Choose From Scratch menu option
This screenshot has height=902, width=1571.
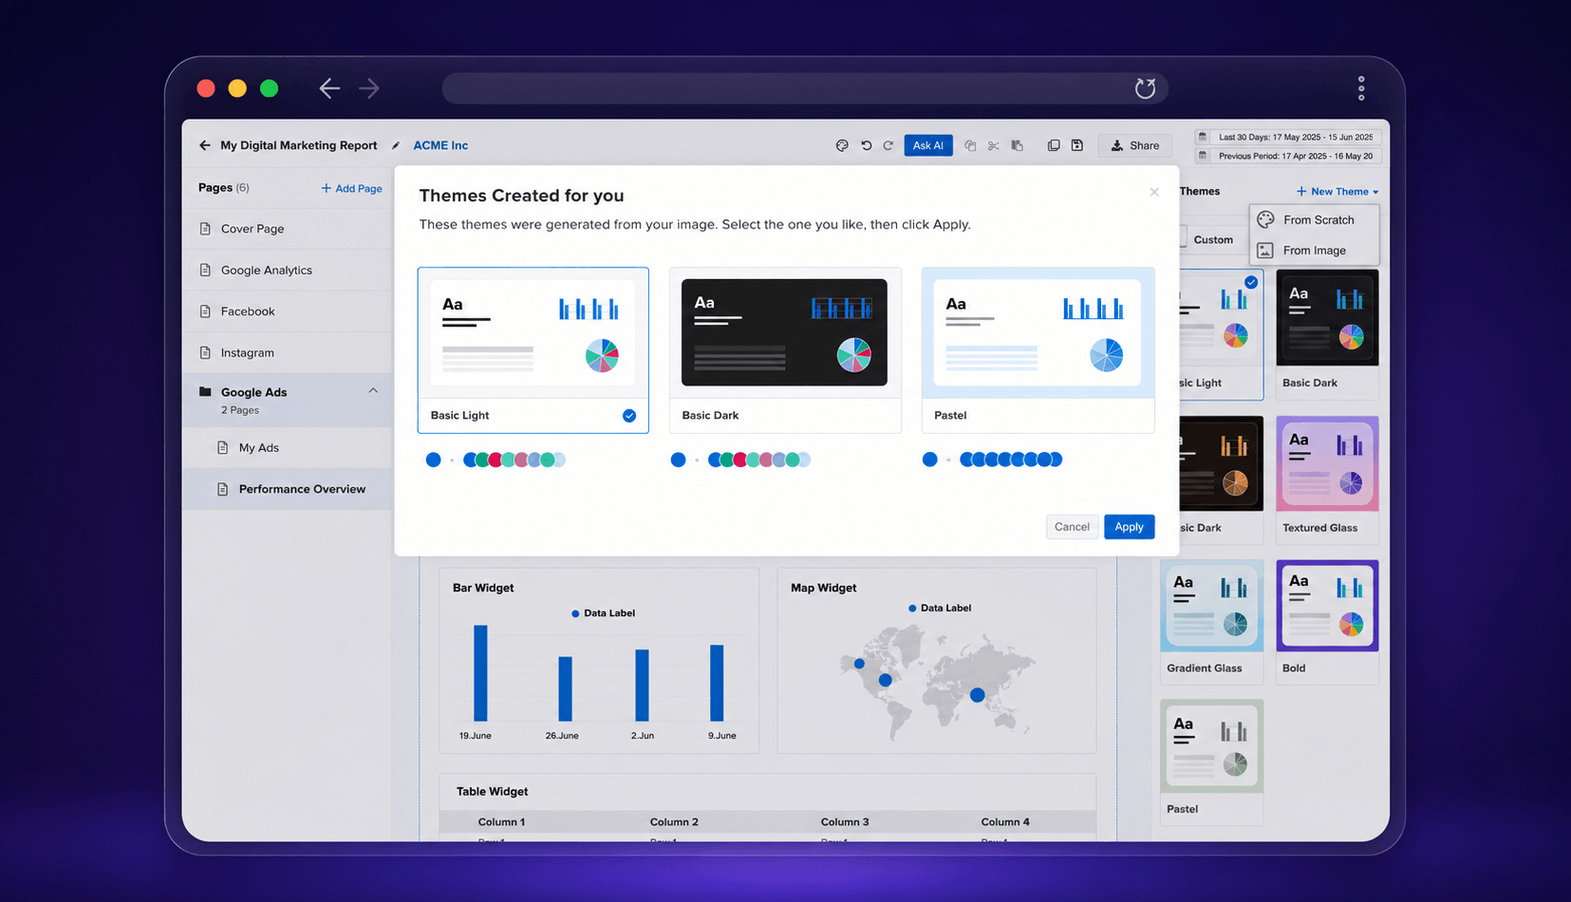(x=1315, y=219)
